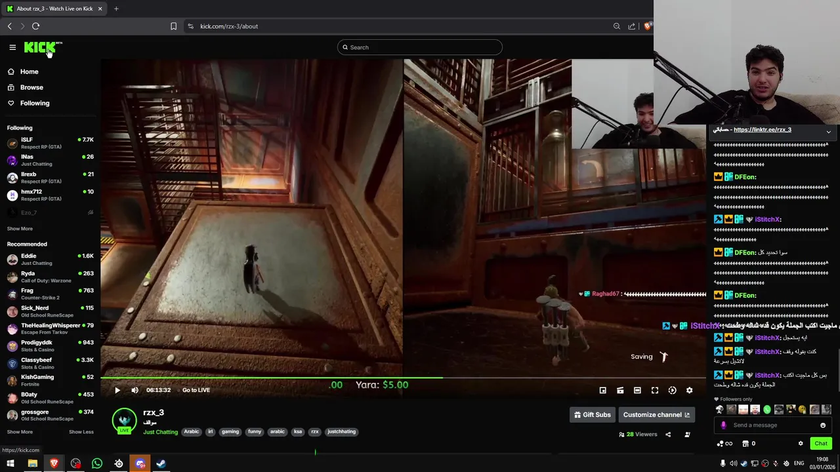Open the shop icon showing 0

pos(749,444)
